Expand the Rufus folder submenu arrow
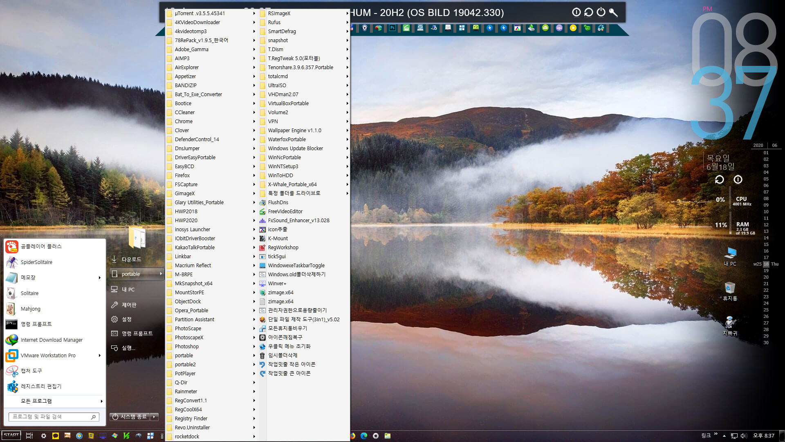785x442 pixels. coord(347,23)
